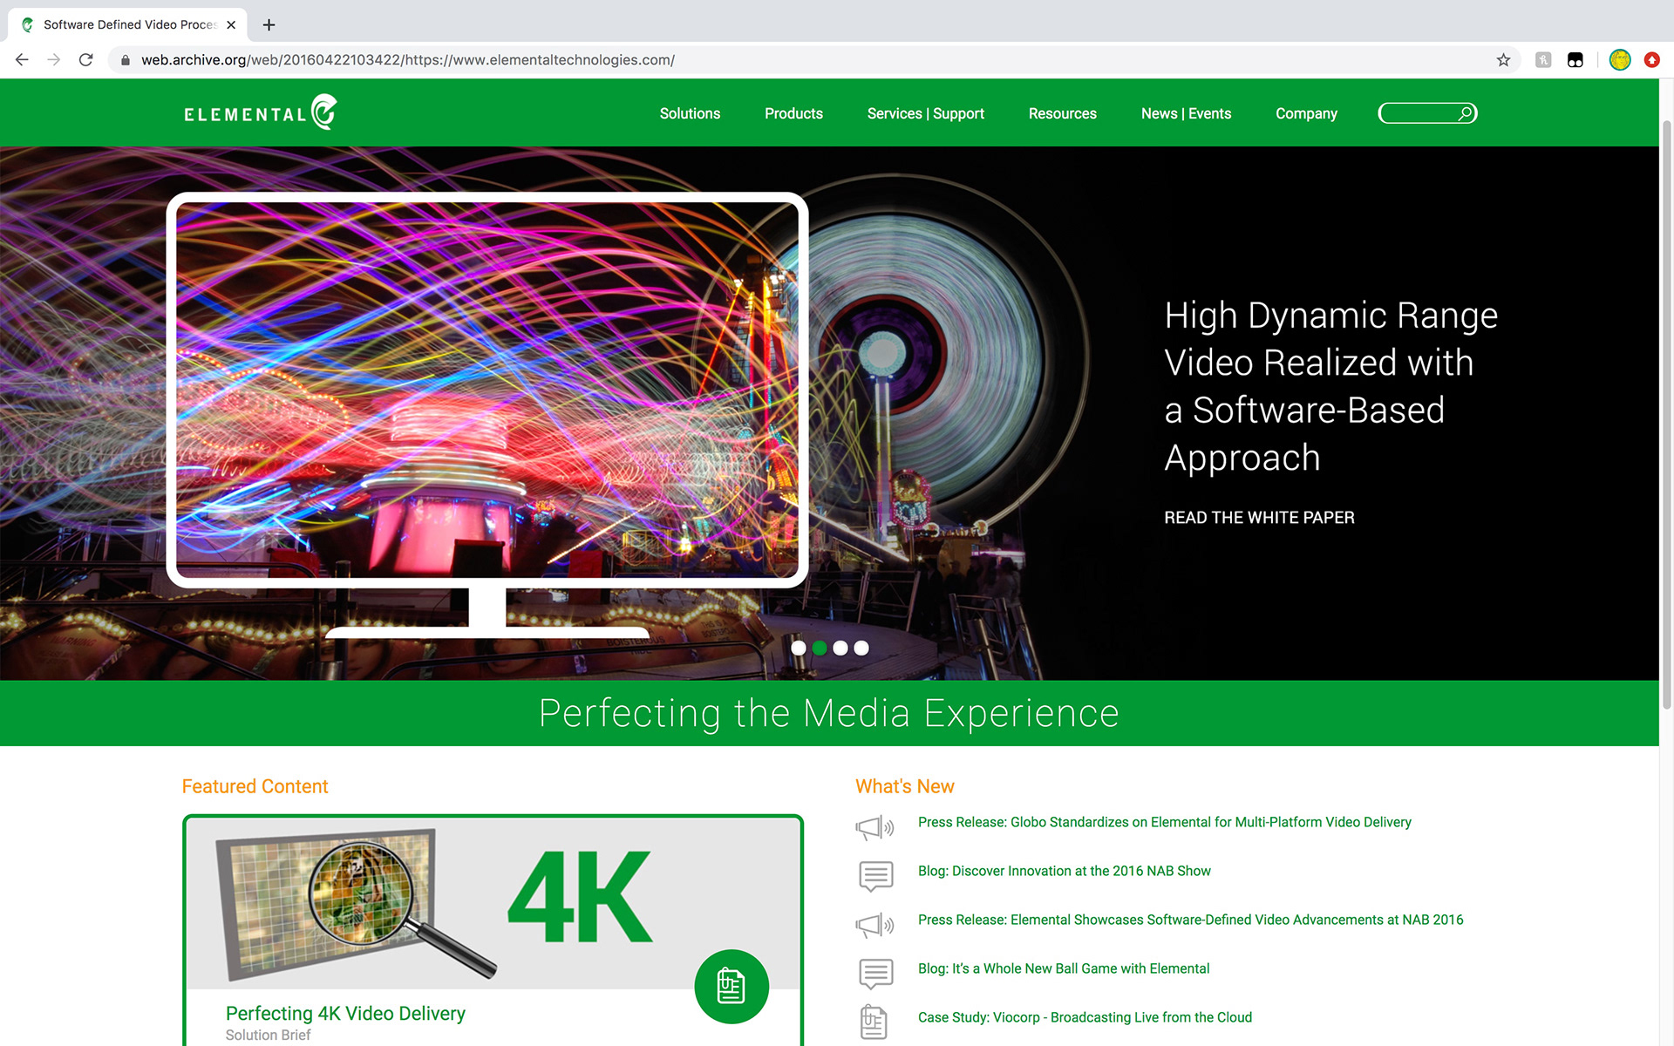Screen dimensions: 1674x1046
Task: Click the red circular extension icon
Action: 1651,60
